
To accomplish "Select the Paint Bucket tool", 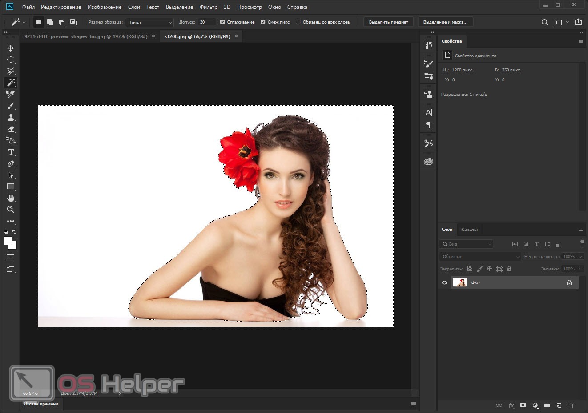I will click(11, 140).
